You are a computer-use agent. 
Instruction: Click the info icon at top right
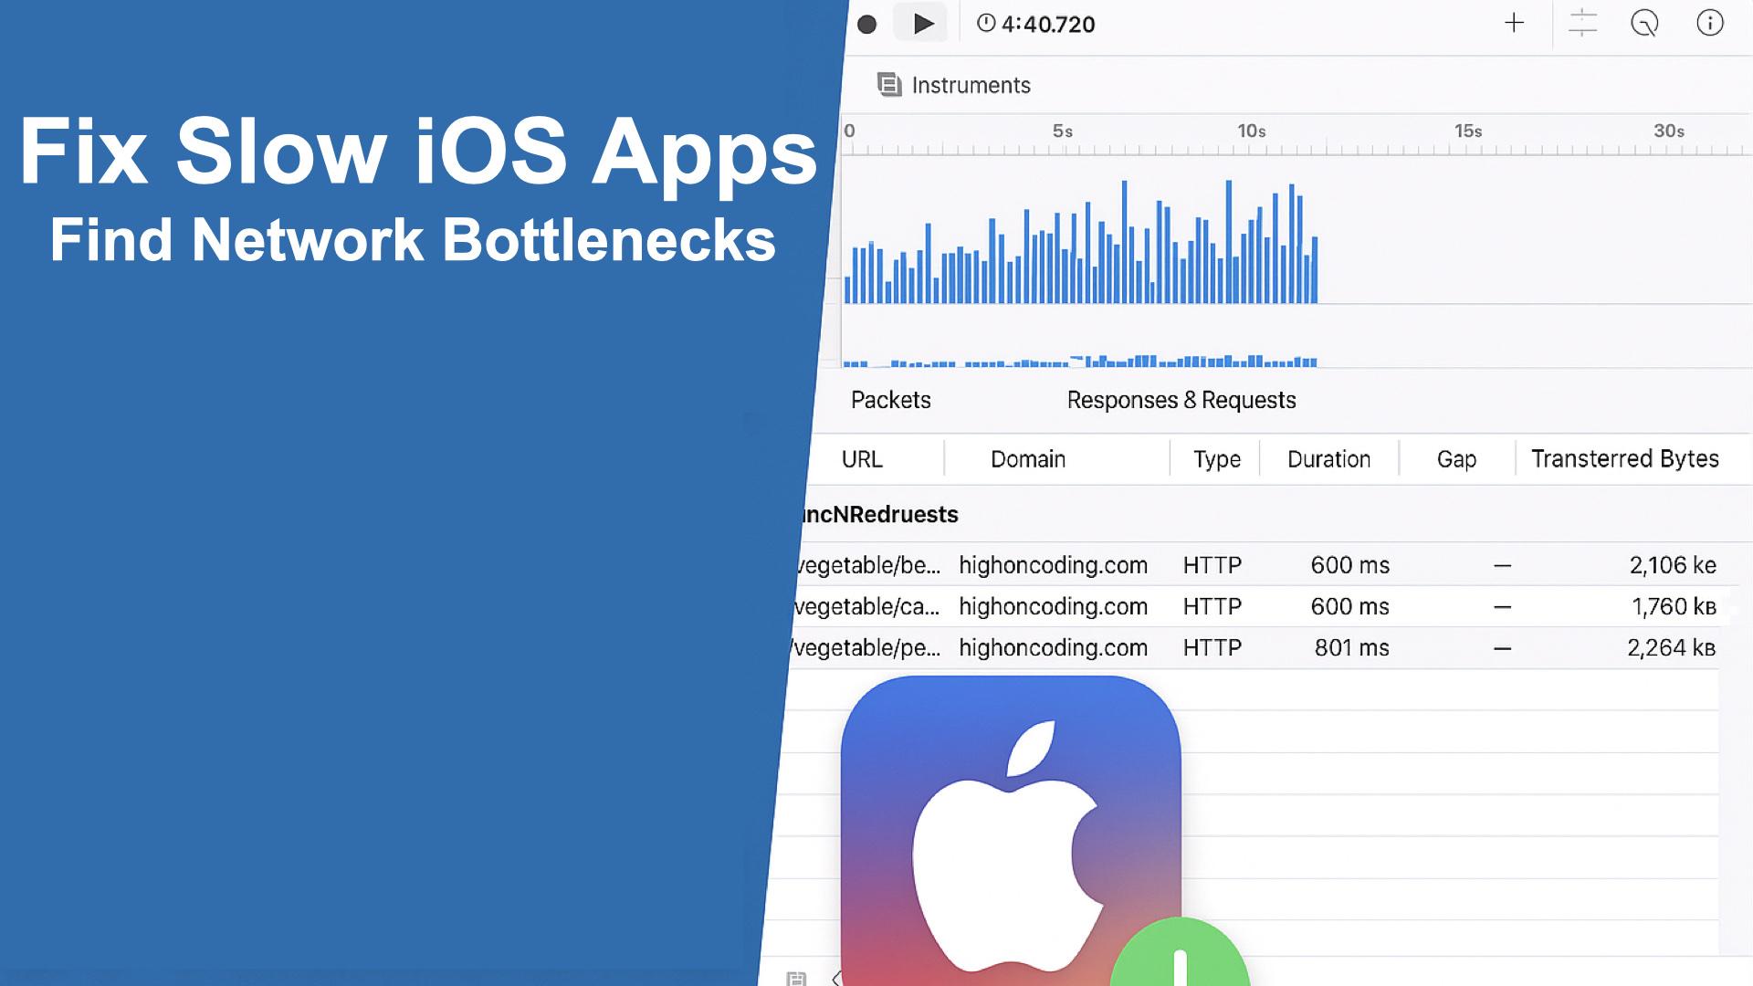1709,23
